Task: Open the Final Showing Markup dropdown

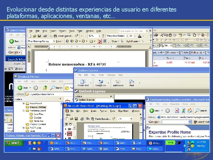Action: click(x=54, y=41)
